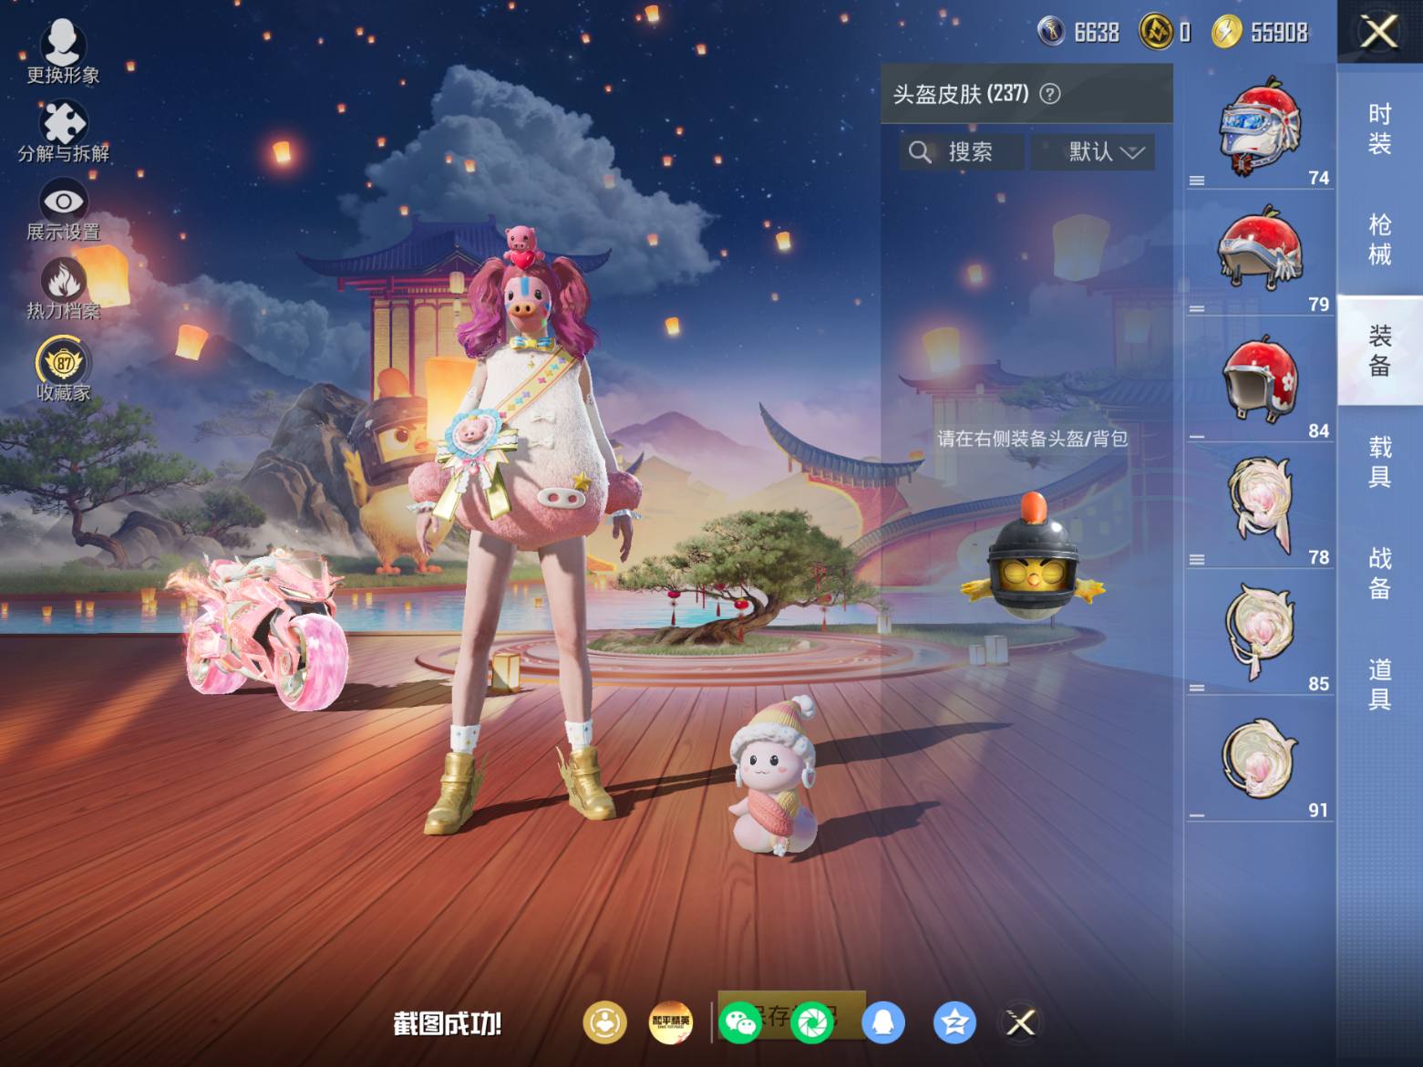Screen dimensions: 1423x1067
Task: Open help for 头盔皮肤 question mark
Action: coord(1050,94)
